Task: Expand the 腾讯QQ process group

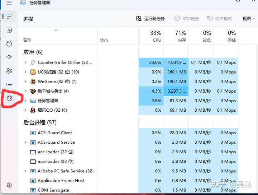Action: (x=25, y=110)
